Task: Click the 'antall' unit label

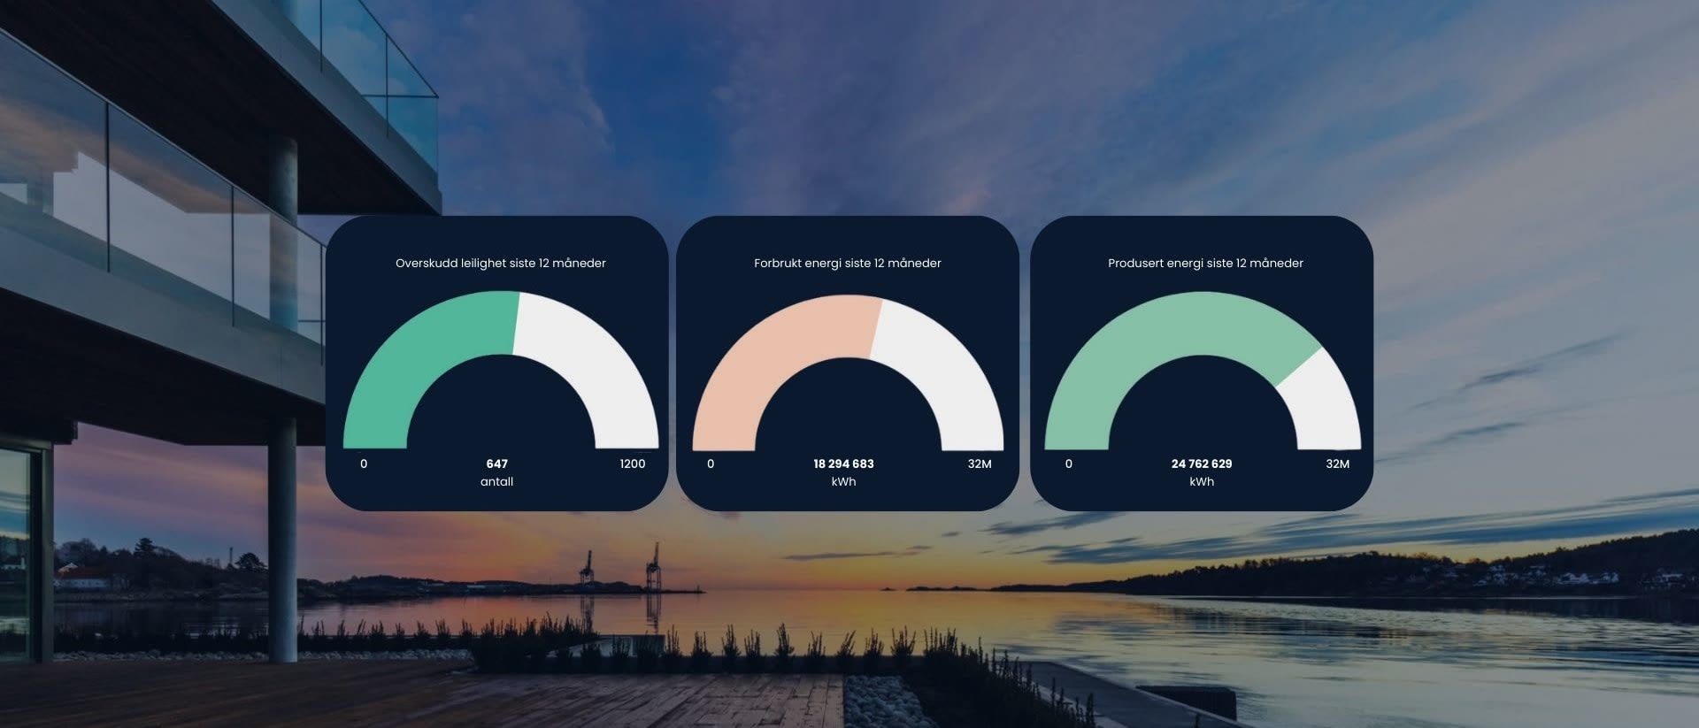Action: [496, 481]
